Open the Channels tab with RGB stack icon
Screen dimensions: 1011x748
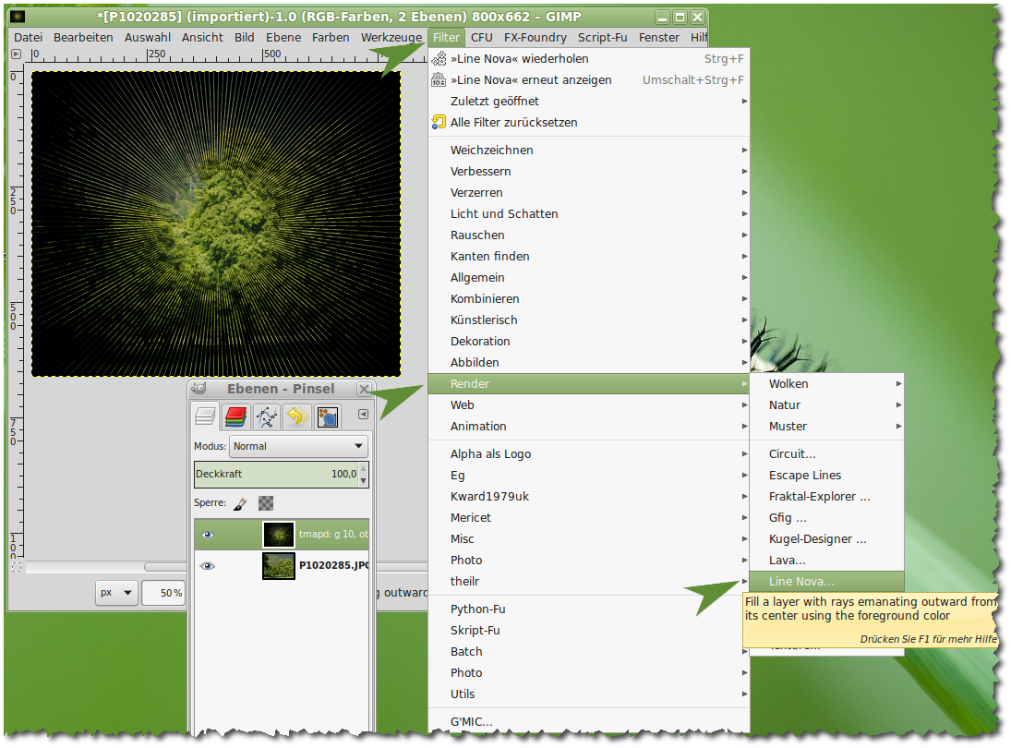(x=236, y=417)
